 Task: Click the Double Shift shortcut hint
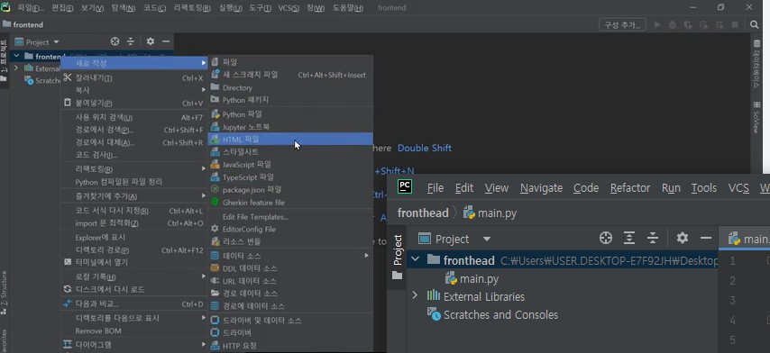[x=425, y=148]
